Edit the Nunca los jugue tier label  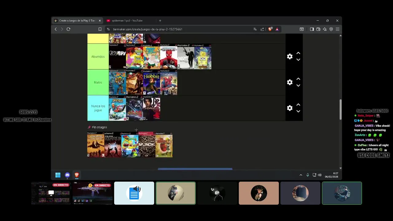(98, 108)
